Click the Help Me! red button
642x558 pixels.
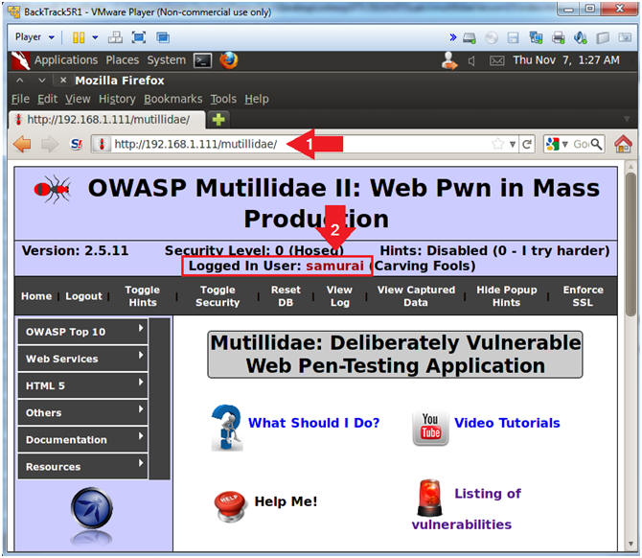230,505
